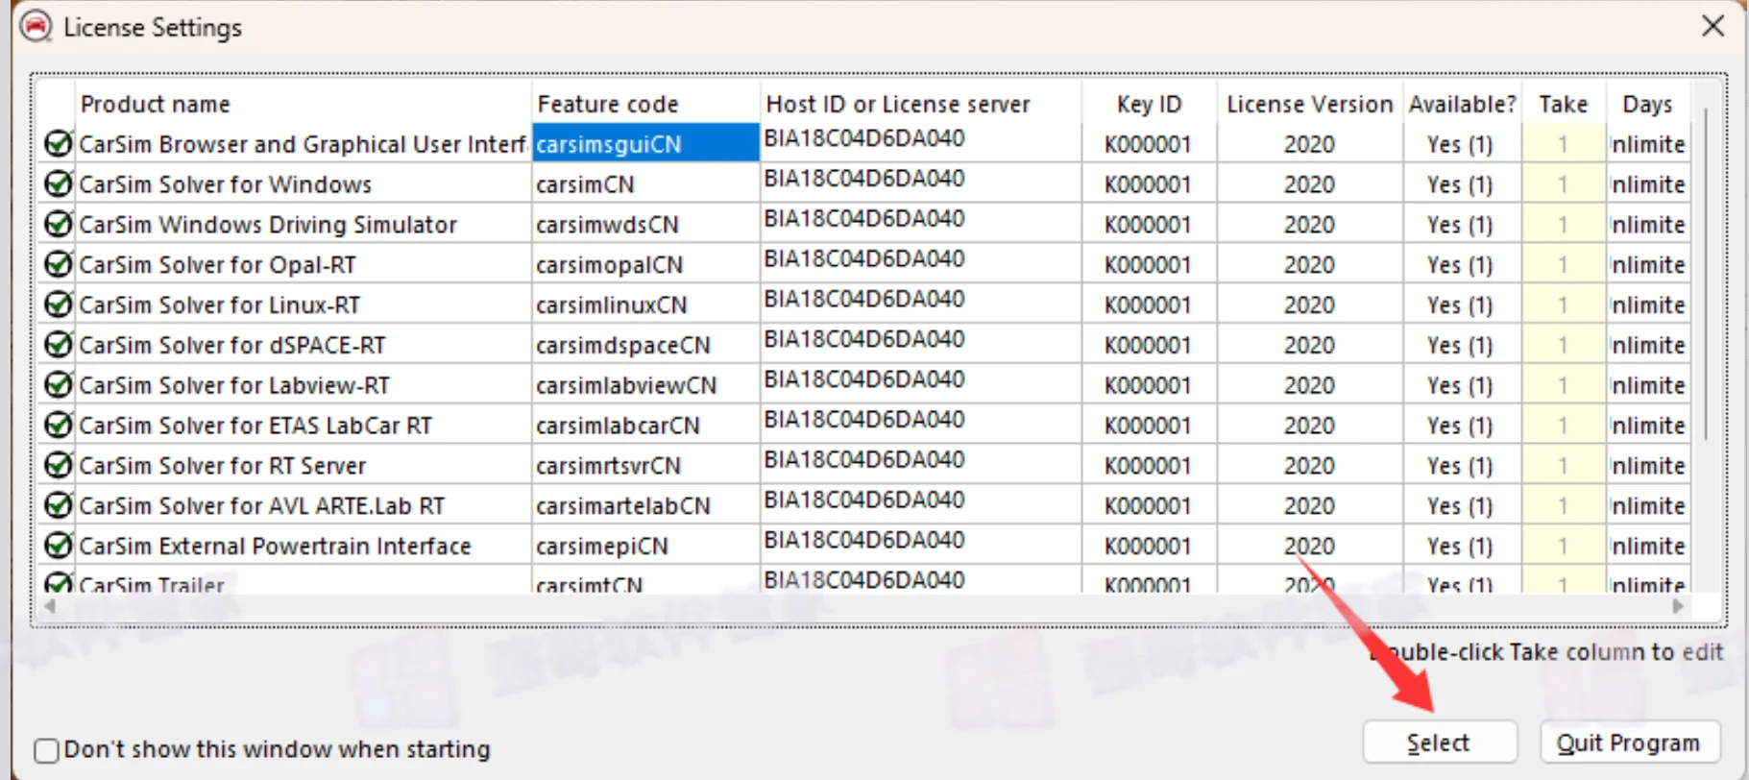The image size is (1749, 780).
Task: Click the Key ID column header
Action: 1150,104
